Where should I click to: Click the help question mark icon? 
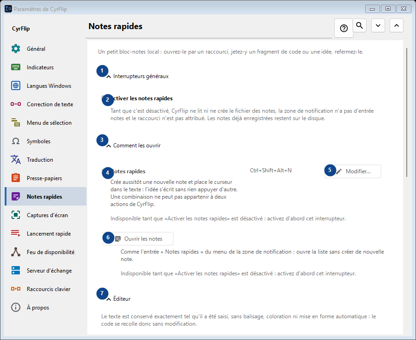point(344,28)
